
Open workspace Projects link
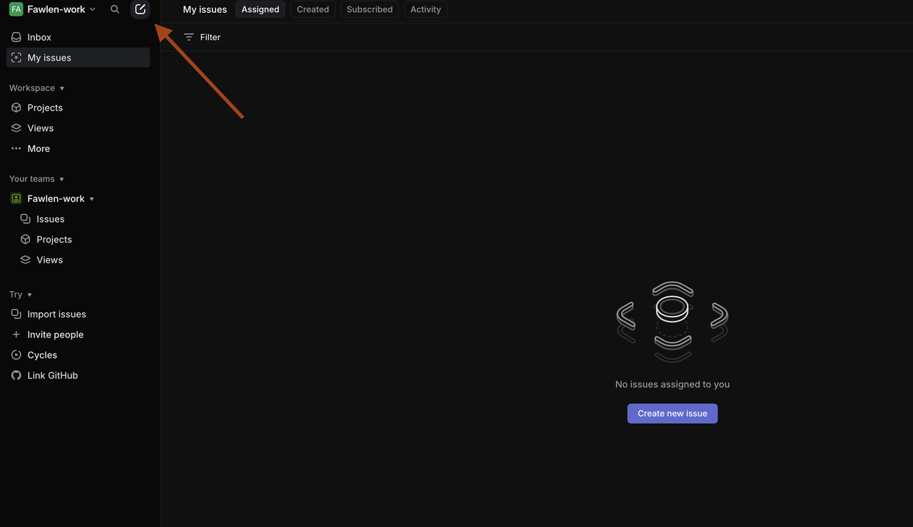coord(78,108)
